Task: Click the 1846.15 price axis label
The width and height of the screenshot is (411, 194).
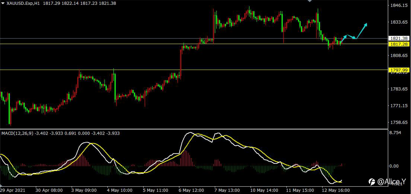Action: (x=399, y=5)
